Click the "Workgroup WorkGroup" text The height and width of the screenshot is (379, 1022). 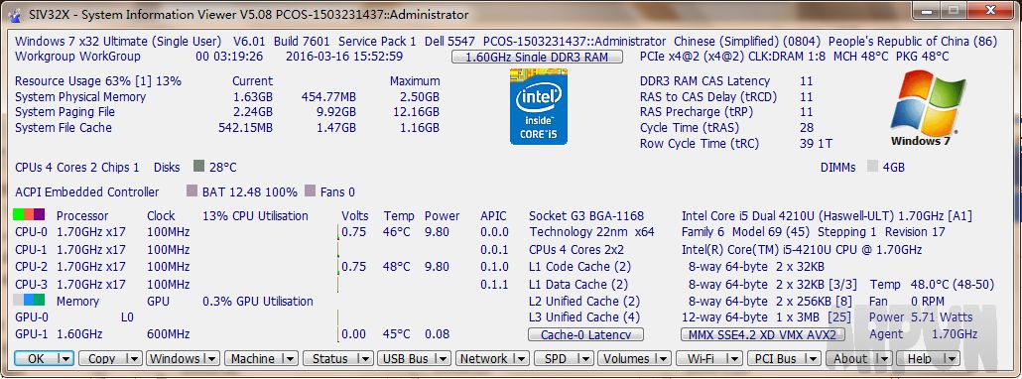[x=77, y=57]
